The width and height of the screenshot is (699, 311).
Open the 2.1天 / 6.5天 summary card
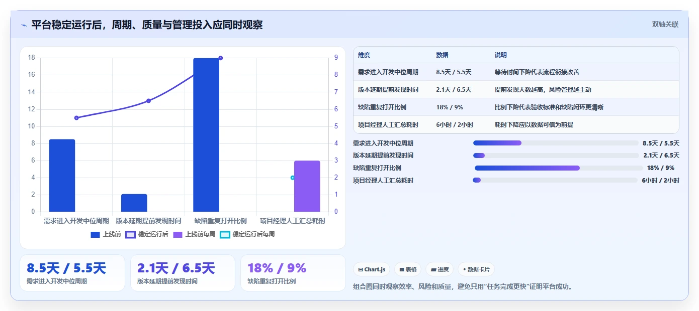[x=183, y=273]
